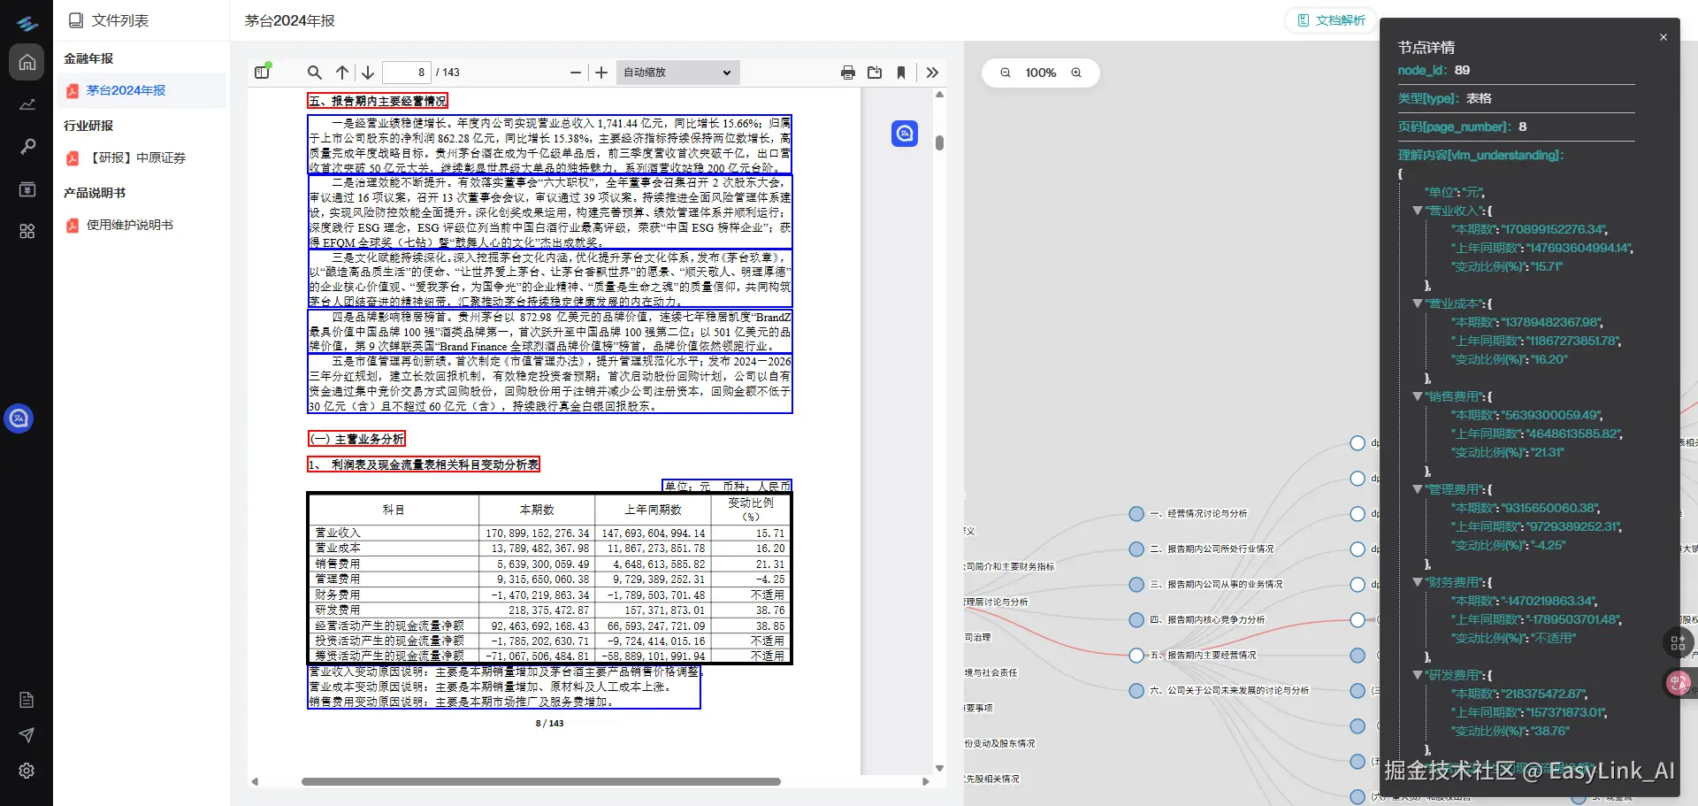Click the paper-plane send icon in sidebar

pos(27,735)
